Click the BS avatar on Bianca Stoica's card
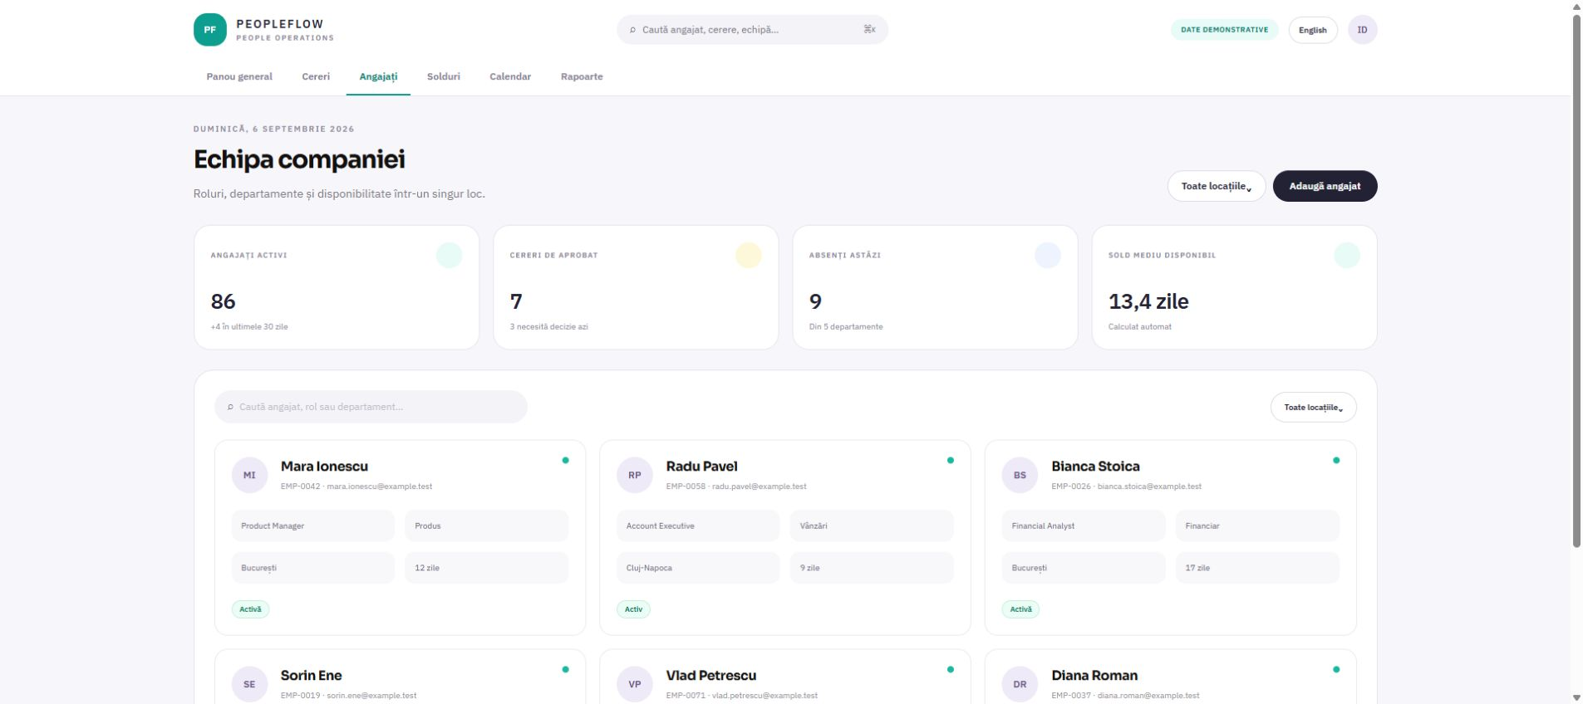The height and width of the screenshot is (704, 1583). coord(1020,476)
